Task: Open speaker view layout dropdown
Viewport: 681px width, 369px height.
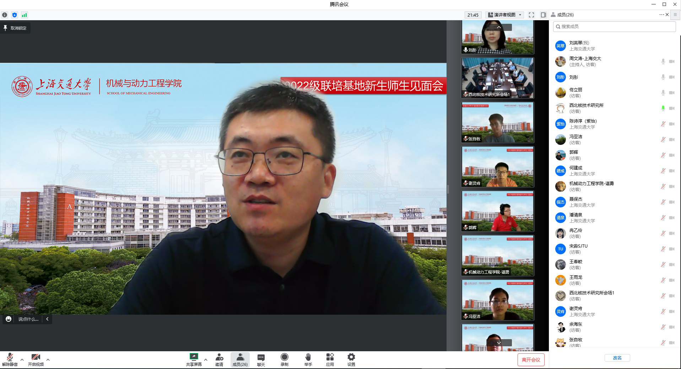Action: tap(505, 15)
